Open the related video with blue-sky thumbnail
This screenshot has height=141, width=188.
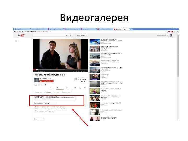95,42
